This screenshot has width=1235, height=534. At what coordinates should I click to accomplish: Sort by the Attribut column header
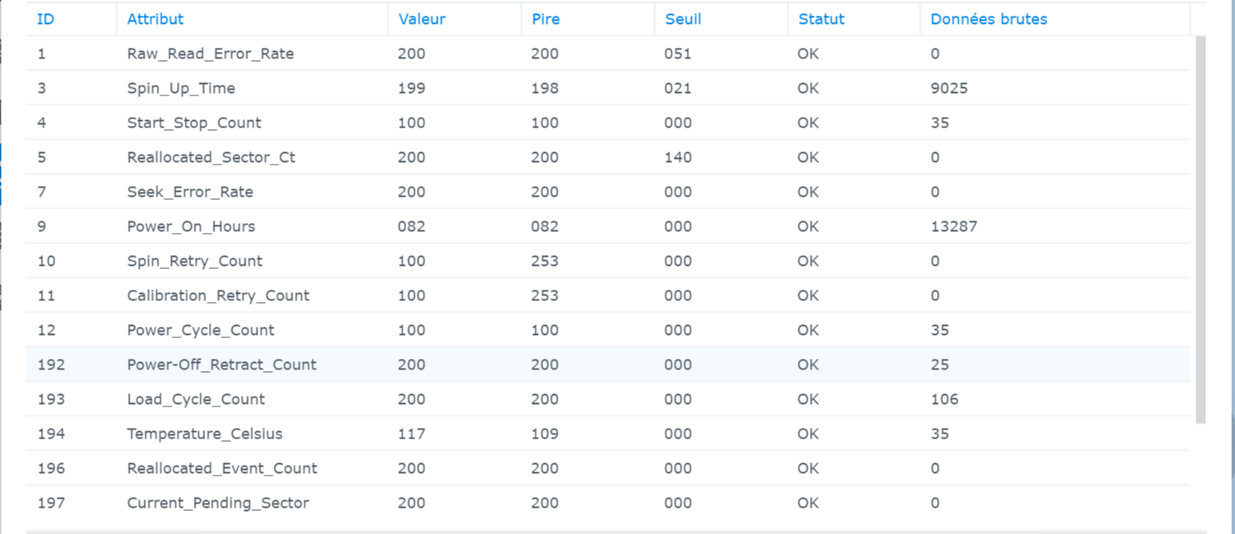(156, 19)
